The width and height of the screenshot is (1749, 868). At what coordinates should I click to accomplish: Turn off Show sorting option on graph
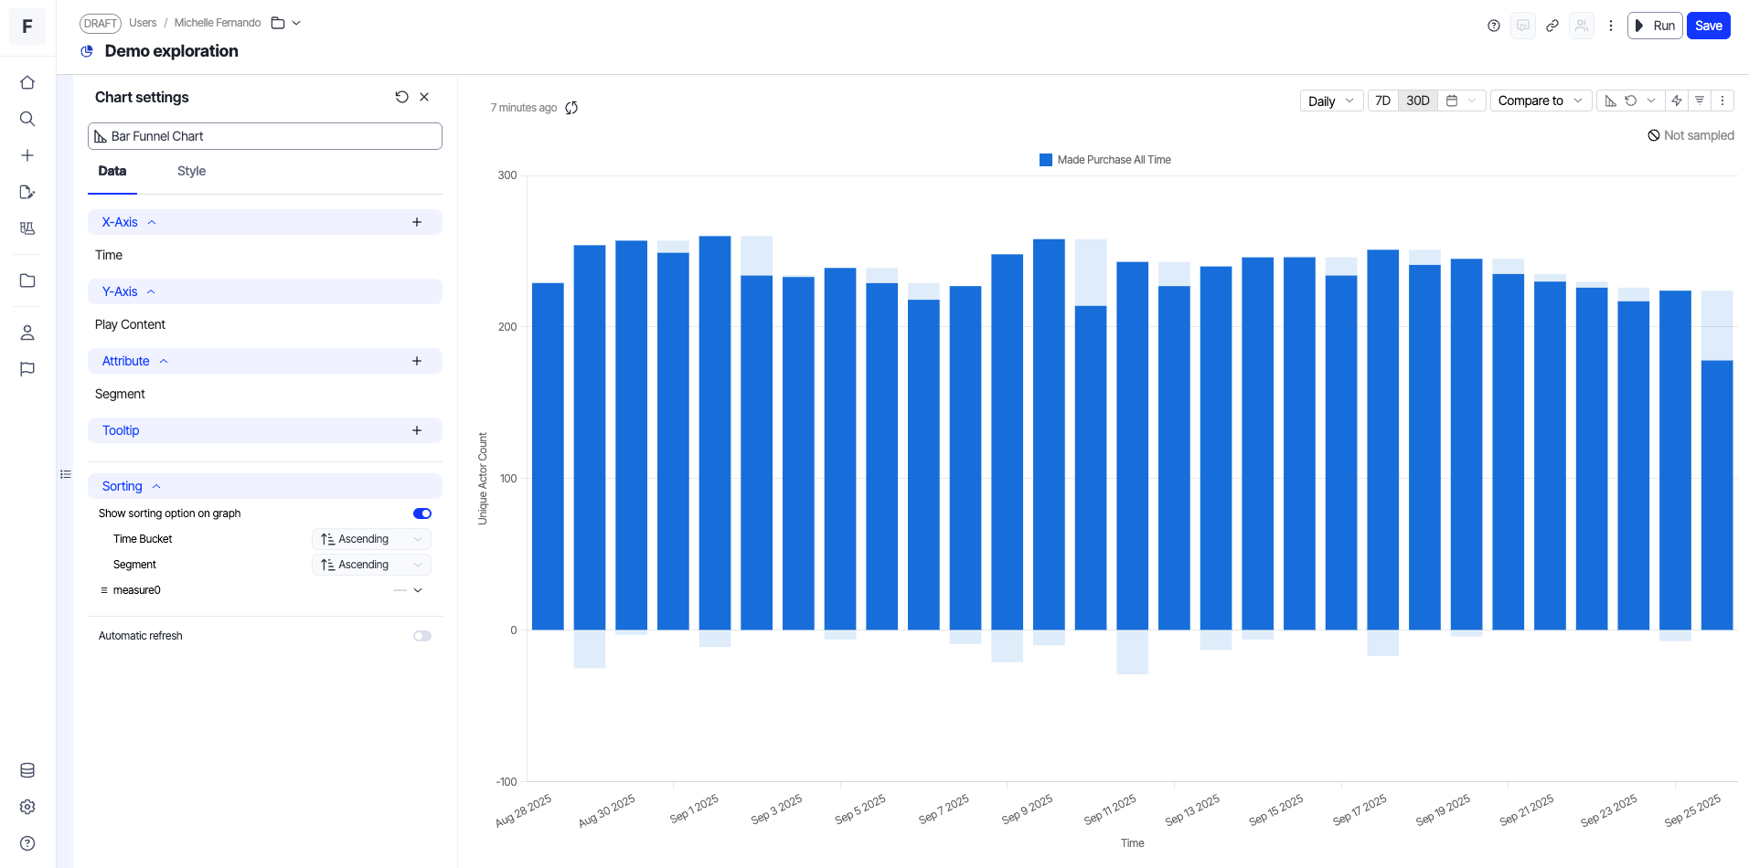[421, 513]
